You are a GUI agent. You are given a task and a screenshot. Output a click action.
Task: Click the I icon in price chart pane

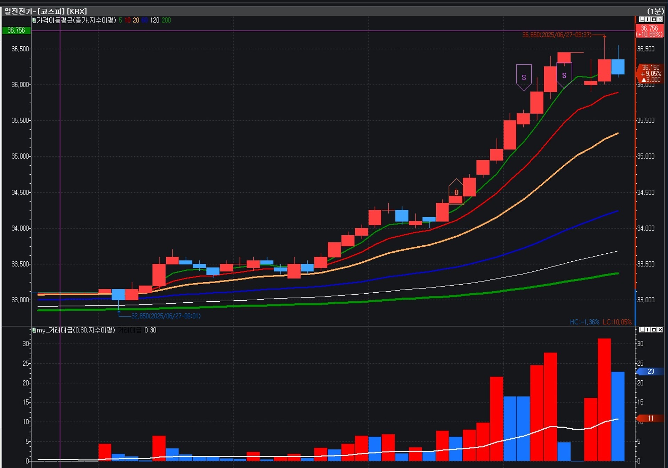point(648,19)
